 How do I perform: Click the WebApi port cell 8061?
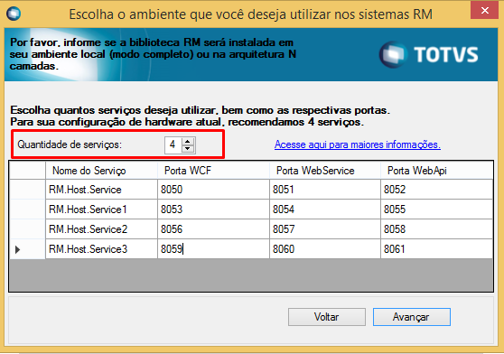coord(436,249)
